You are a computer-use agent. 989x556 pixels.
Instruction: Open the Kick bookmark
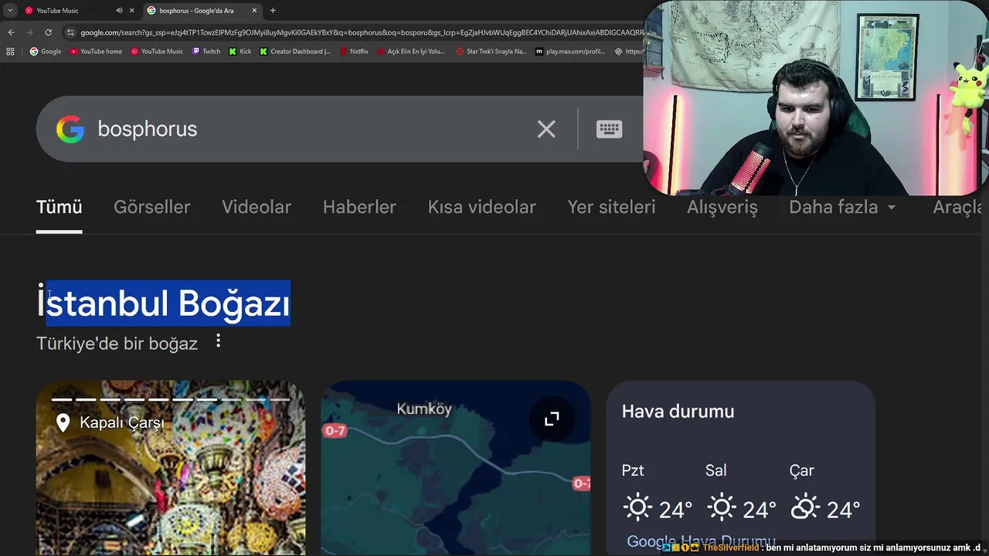(x=240, y=52)
